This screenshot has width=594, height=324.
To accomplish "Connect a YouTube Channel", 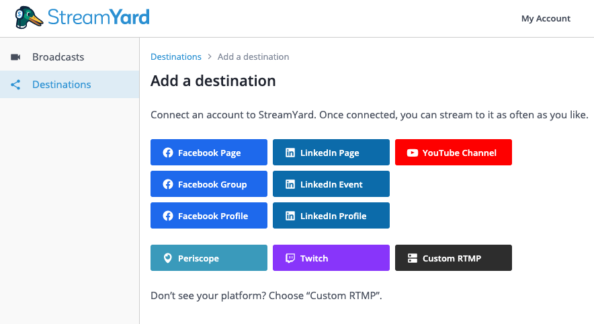I will [x=454, y=153].
